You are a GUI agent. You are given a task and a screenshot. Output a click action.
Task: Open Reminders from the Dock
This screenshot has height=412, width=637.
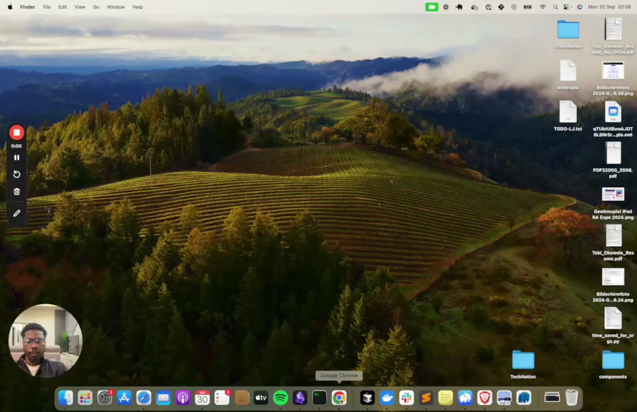(222, 398)
